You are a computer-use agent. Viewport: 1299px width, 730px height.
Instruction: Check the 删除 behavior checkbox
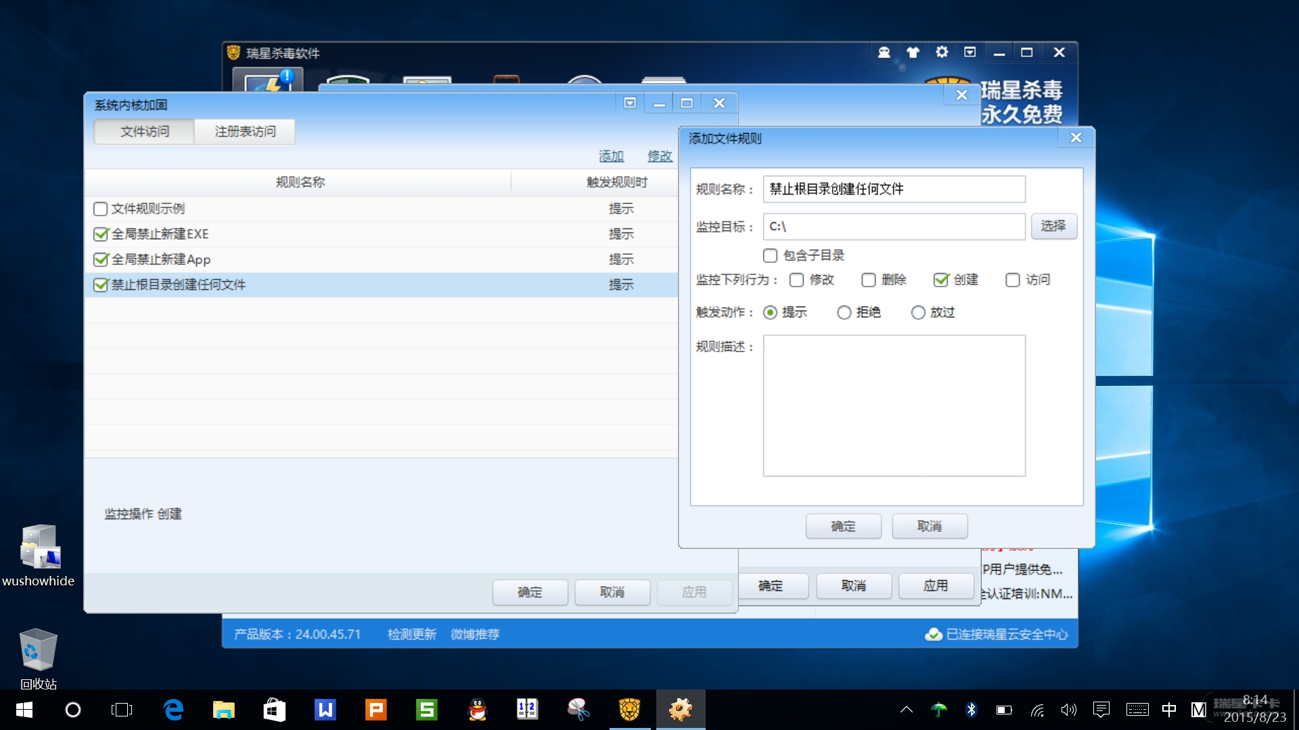click(869, 280)
